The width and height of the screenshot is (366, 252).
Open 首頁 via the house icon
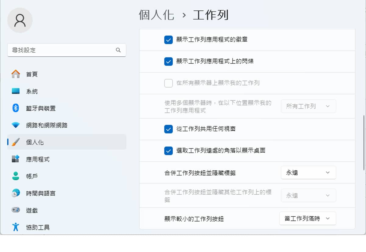point(16,74)
